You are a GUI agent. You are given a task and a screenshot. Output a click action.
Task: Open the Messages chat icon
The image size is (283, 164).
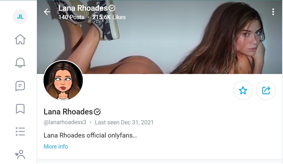[20, 86]
